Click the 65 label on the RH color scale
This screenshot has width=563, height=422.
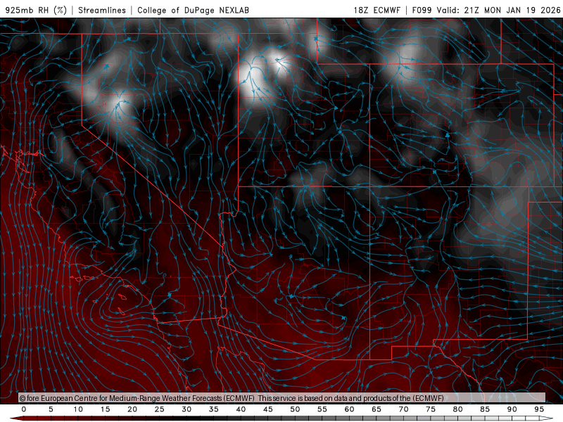click(376, 409)
